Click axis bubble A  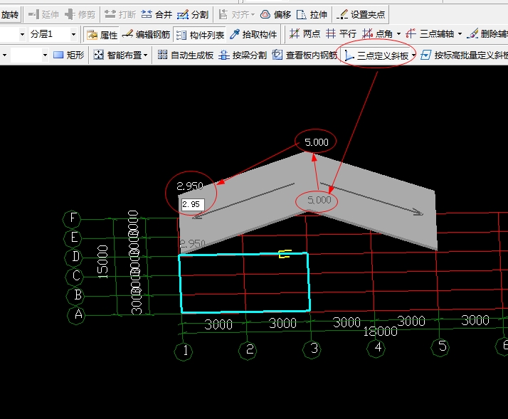(x=76, y=315)
